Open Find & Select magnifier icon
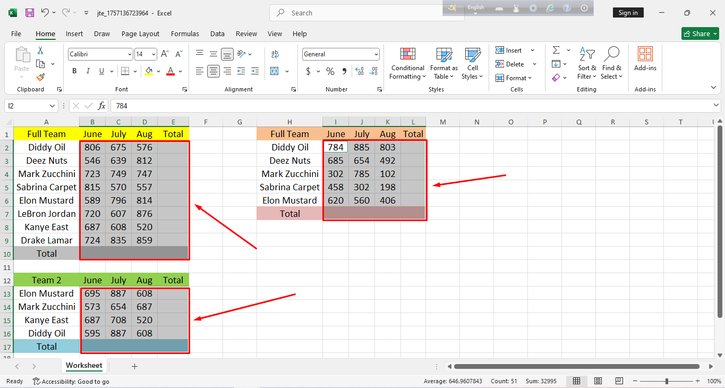The height and width of the screenshot is (388, 725). (611, 54)
